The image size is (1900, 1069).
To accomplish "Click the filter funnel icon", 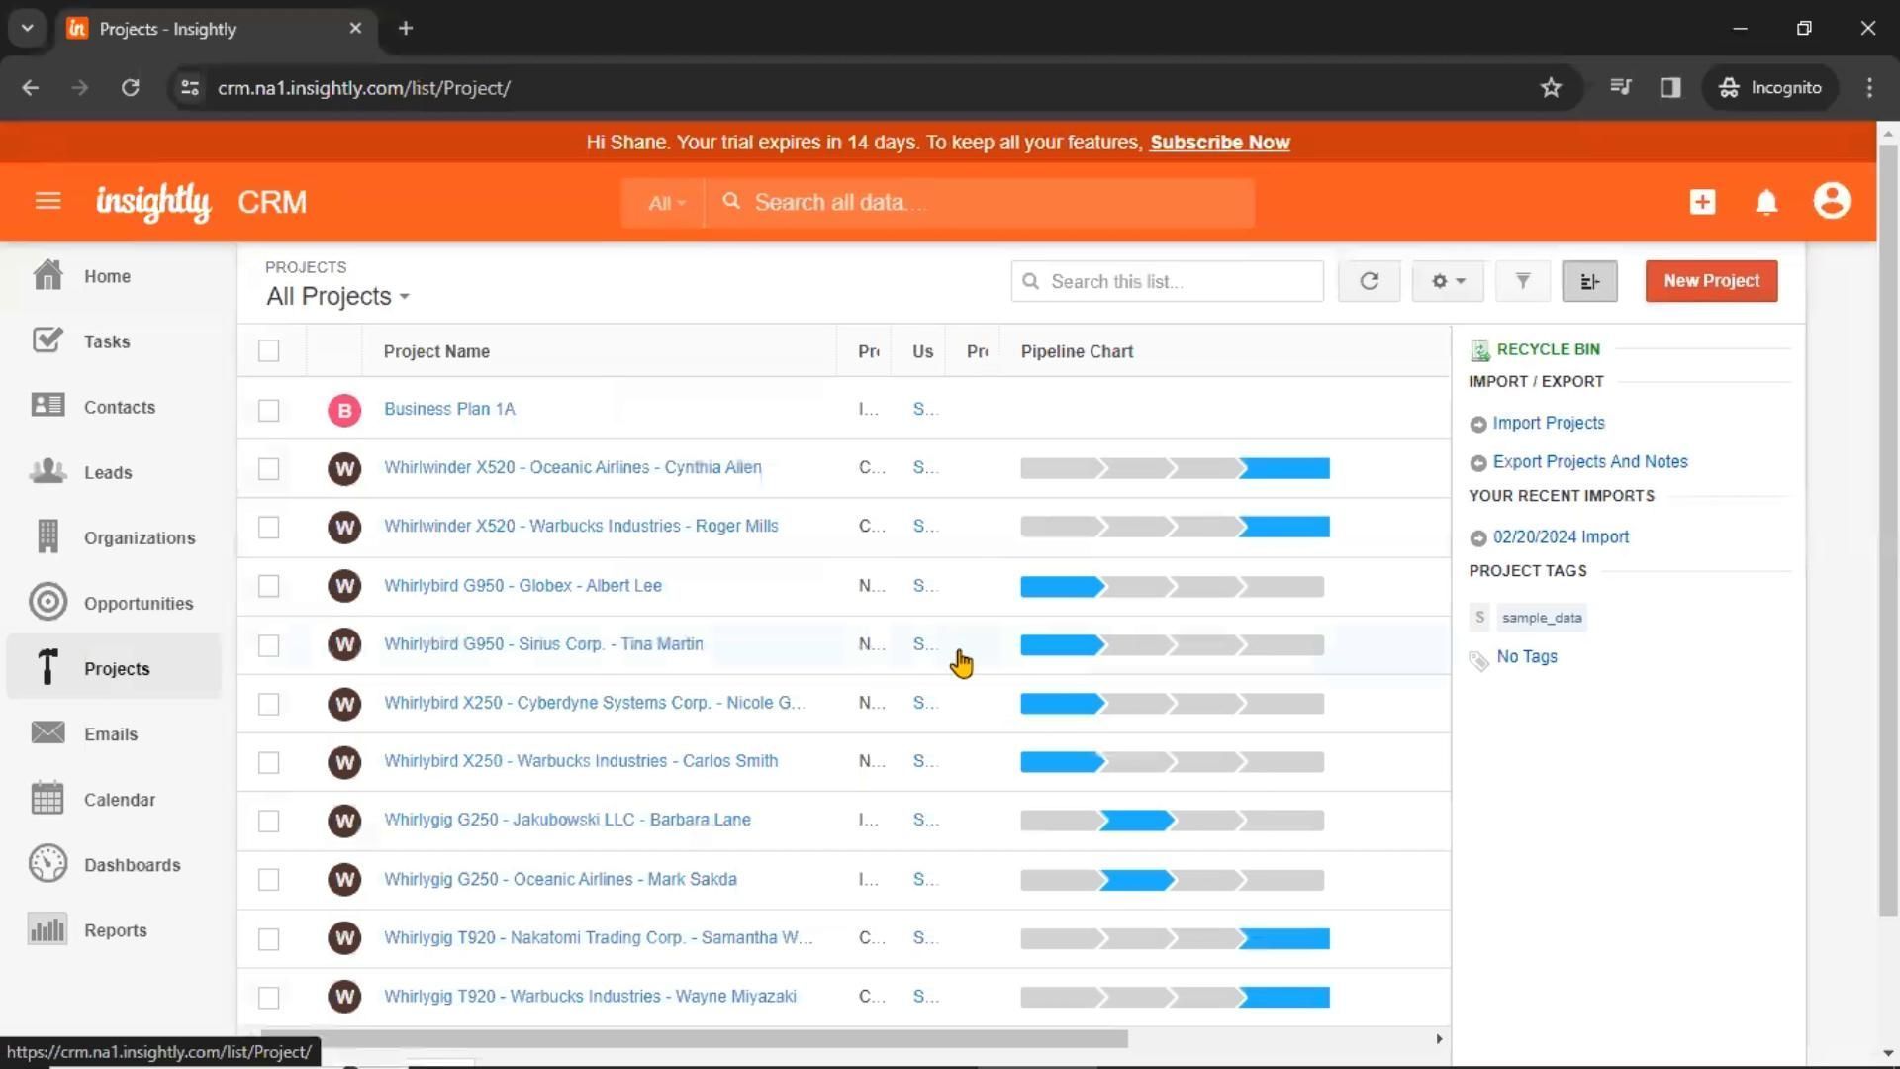I will pyautogui.click(x=1522, y=281).
